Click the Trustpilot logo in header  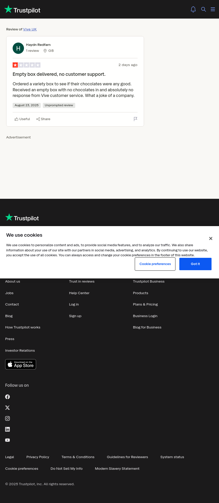click(22, 10)
